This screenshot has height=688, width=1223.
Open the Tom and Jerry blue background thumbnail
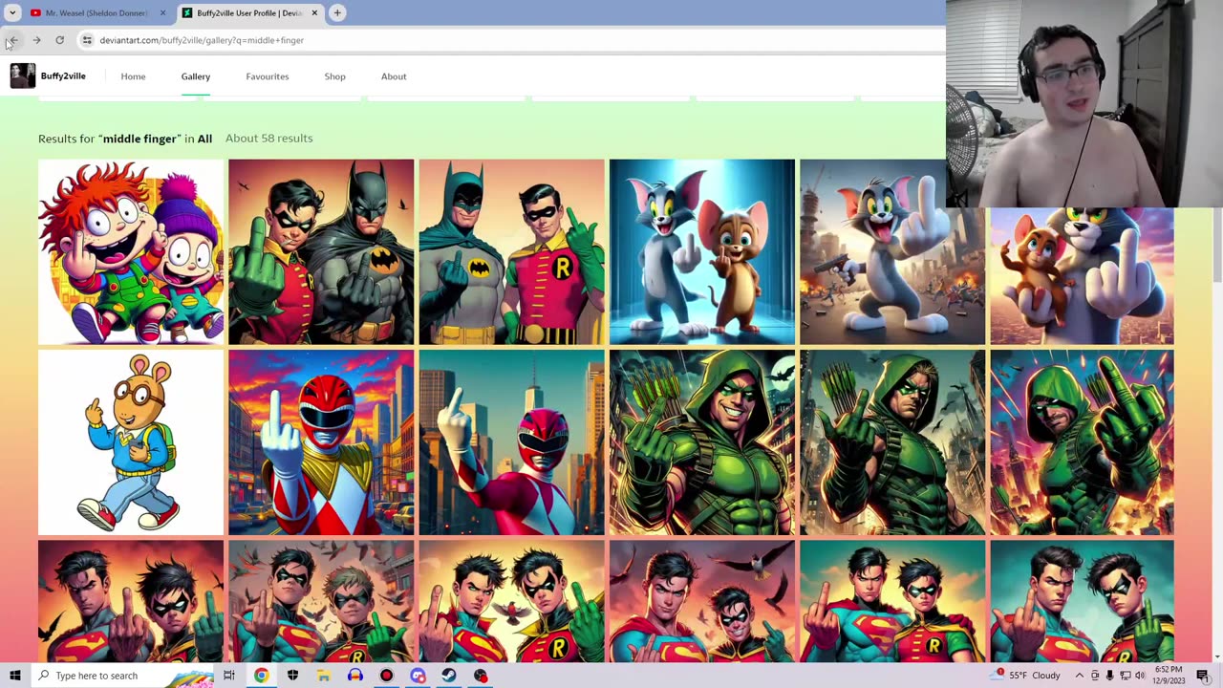pos(702,251)
